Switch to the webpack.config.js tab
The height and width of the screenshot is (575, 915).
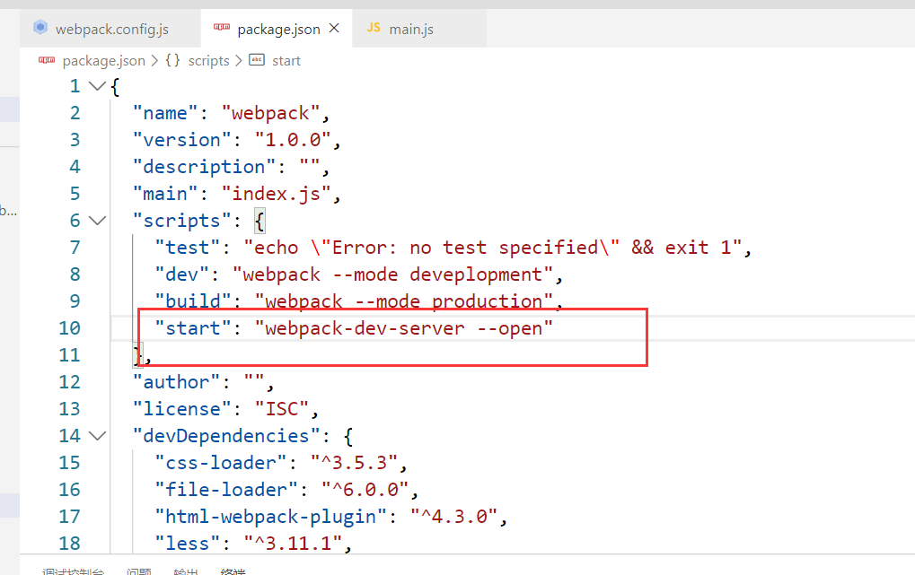click(111, 30)
